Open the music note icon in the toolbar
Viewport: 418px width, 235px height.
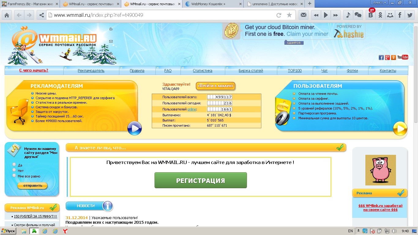[x=348, y=15]
